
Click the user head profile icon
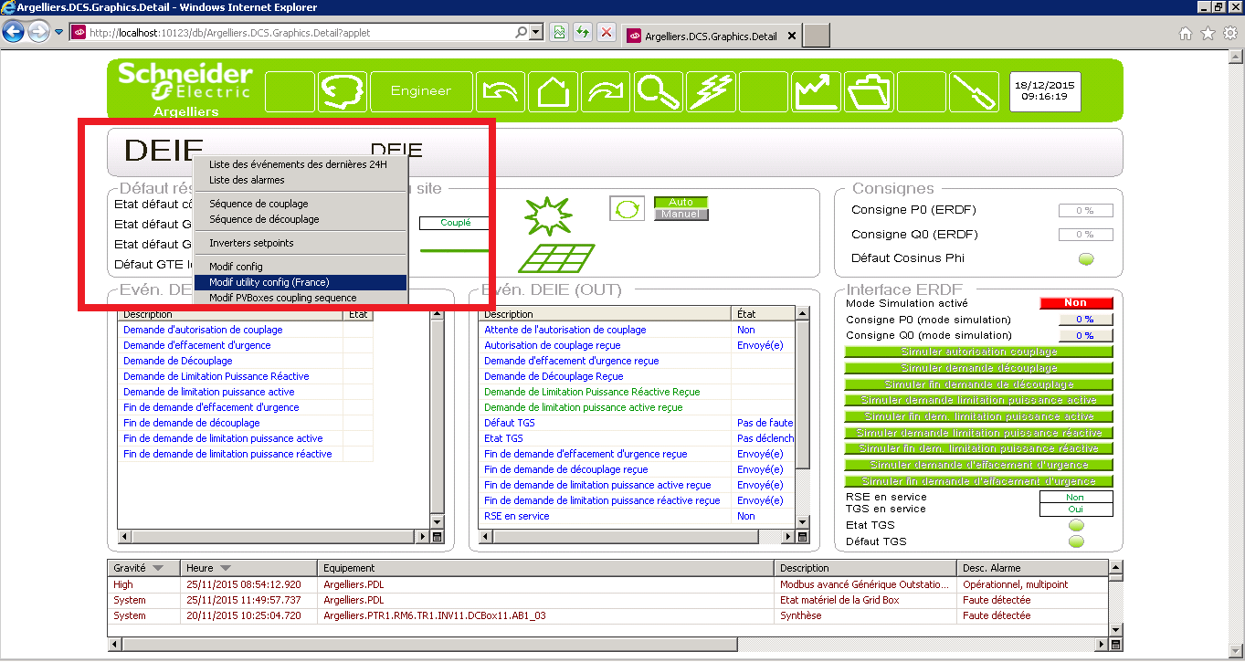[x=342, y=91]
